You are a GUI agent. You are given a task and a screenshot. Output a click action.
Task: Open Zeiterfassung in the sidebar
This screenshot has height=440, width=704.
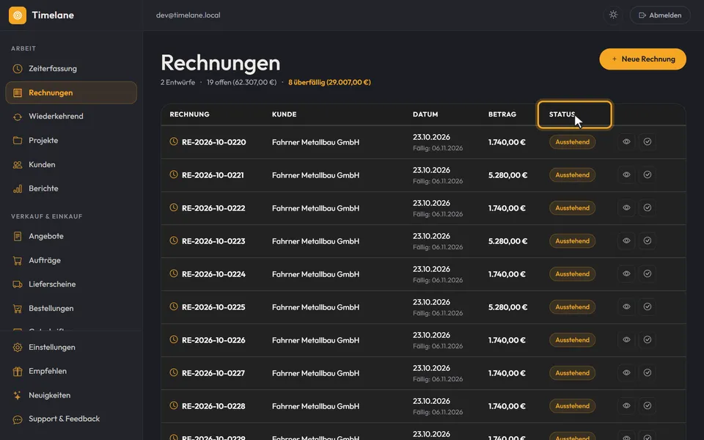pos(71,69)
